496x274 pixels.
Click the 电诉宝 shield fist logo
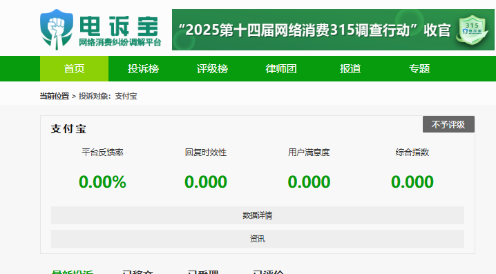pos(57,30)
